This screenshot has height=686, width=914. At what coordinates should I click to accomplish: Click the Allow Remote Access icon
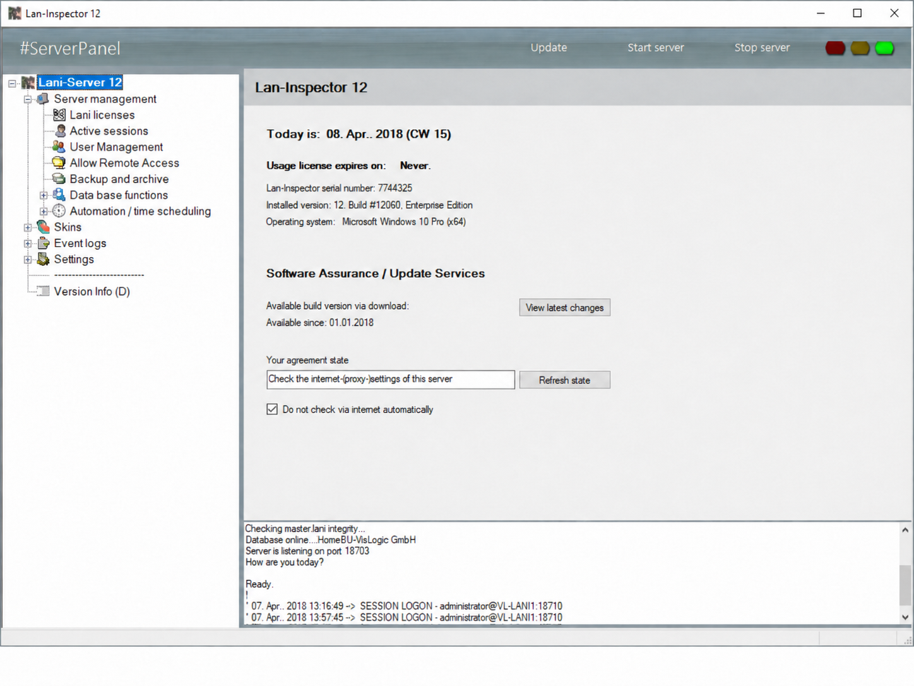click(x=59, y=163)
